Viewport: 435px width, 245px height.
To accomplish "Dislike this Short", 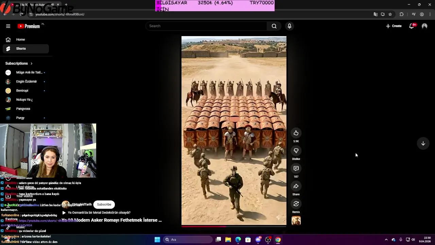I will (x=296, y=151).
